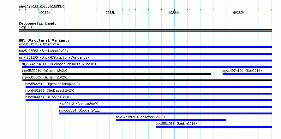Open nsv5865509 (Almarri2020) variant label

click(45, 77)
